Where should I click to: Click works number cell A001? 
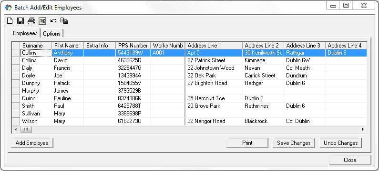click(x=168, y=53)
